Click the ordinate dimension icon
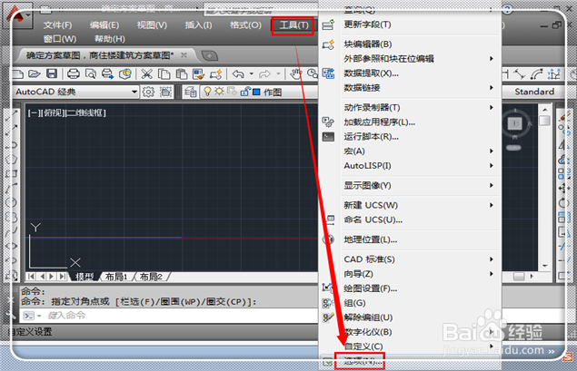Image resolution: width=577 pixels, height=371 pixels. coord(553,74)
